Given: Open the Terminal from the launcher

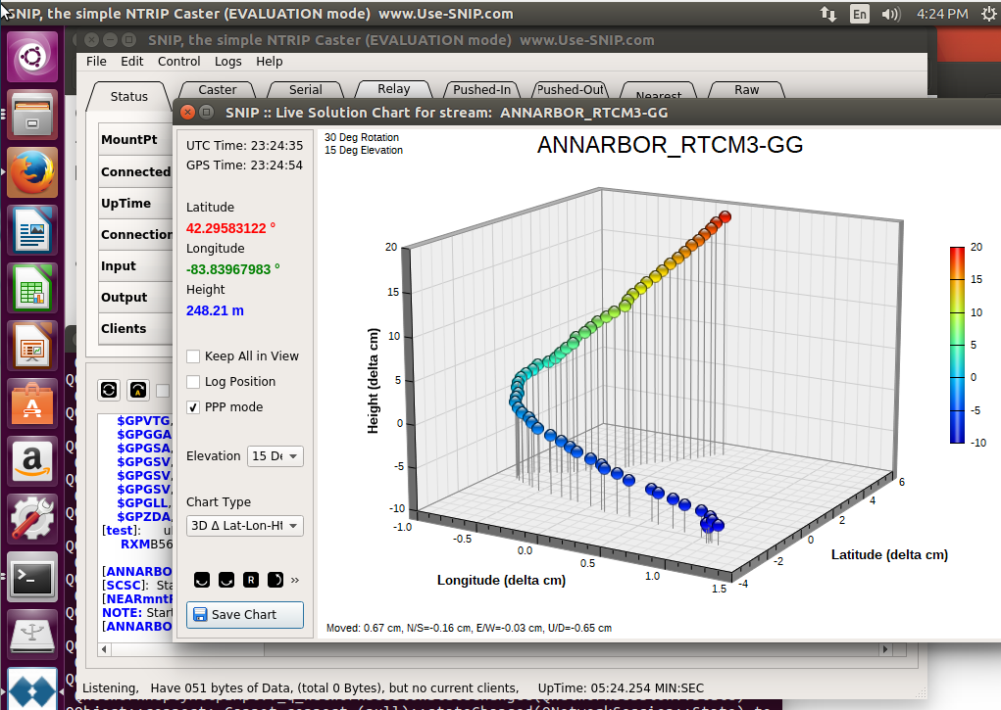Looking at the screenshot, I should (32, 578).
